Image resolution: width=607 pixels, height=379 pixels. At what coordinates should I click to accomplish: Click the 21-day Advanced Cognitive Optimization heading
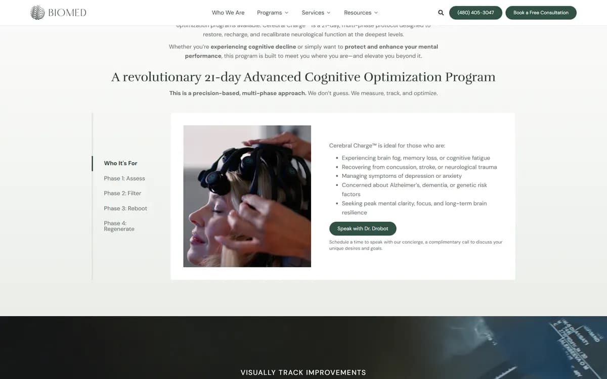303,77
